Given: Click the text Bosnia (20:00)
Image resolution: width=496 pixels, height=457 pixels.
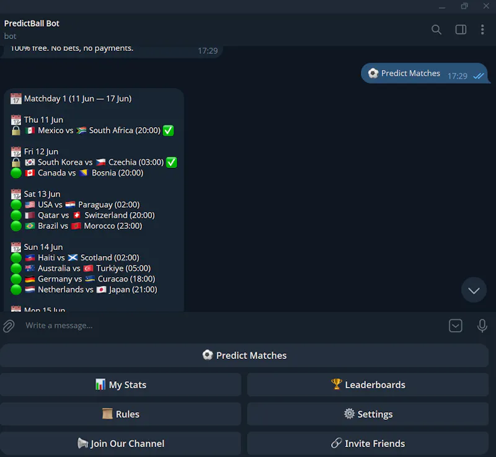Looking at the screenshot, I should (x=117, y=173).
